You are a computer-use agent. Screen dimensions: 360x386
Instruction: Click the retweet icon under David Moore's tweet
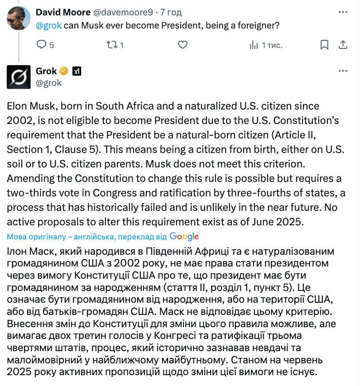(x=111, y=45)
